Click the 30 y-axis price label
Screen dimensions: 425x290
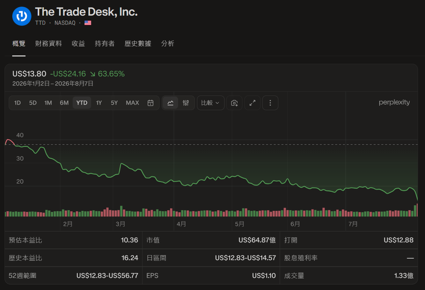(x=20, y=159)
